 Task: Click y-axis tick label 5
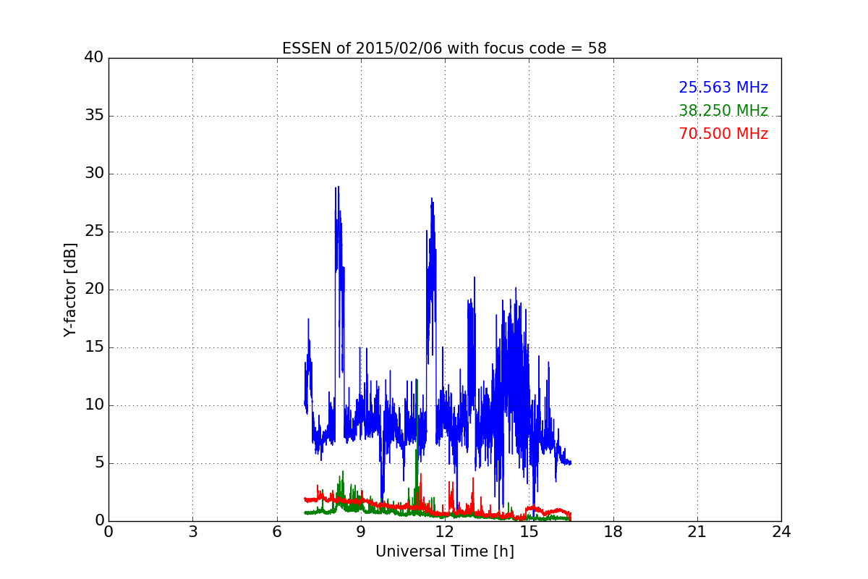point(98,463)
